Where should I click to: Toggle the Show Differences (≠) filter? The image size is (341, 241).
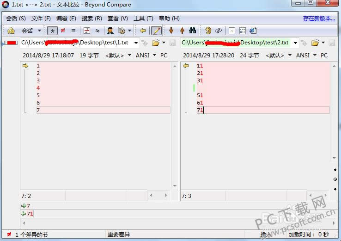[x=63, y=31]
